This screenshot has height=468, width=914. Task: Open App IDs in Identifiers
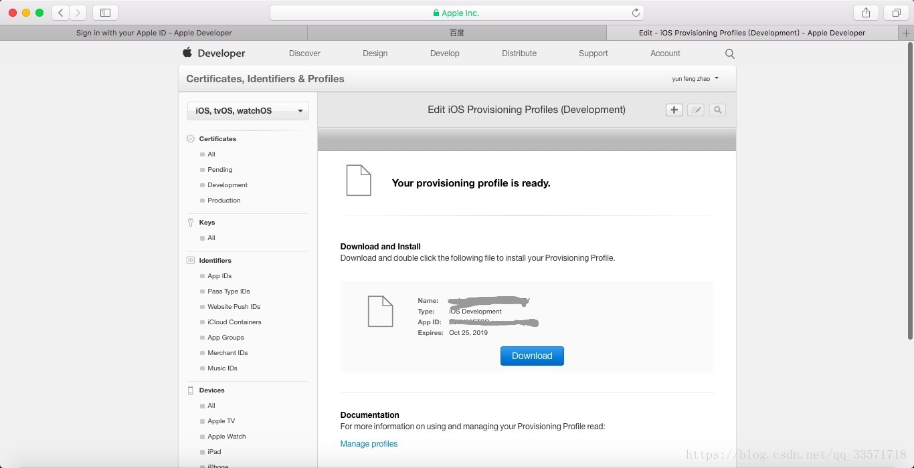click(x=219, y=276)
